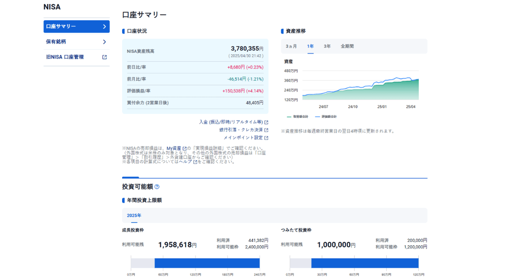The width and height of the screenshot is (529, 278).
Task: Click the 評価損益/率 value +150,538円 (+4.14%)
Action: coord(243,91)
